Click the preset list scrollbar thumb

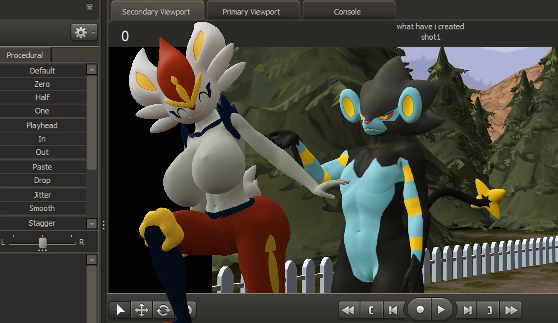92,123
